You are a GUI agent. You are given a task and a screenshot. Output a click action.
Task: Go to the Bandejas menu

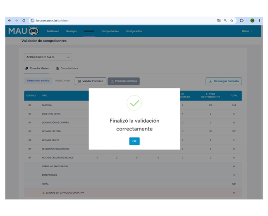[x=71, y=31]
